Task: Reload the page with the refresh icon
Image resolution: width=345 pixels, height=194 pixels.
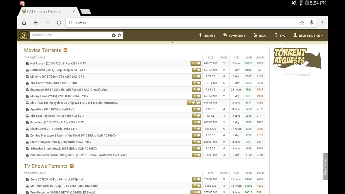Action: (x=59, y=23)
